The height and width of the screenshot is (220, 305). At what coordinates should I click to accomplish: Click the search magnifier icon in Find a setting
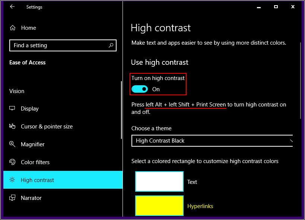click(111, 45)
